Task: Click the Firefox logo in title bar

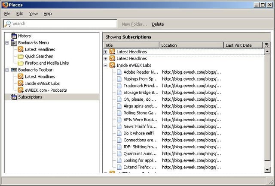Action: 5,5
